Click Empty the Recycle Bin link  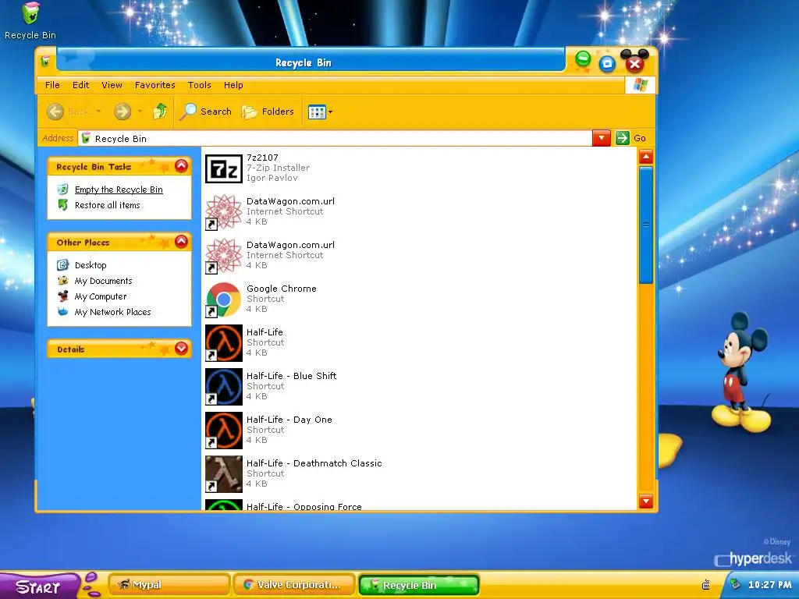click(x=119, y=190)
